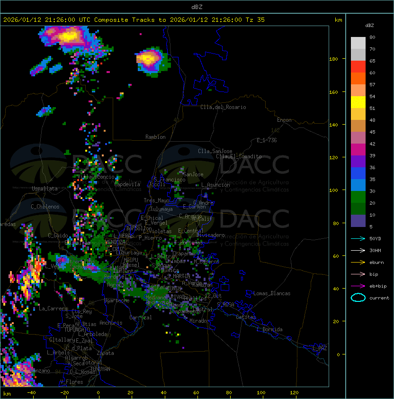Click the 'bip' legend label

click(374, 274)
